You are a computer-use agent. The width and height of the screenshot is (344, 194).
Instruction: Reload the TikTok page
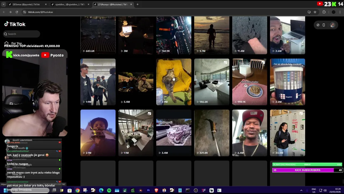pyautogui.click(x=17, y=12)
